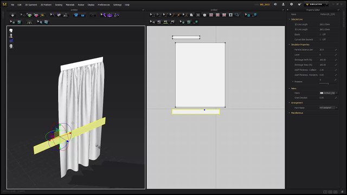347x195 pixels.
Task: Expand the Miscellaneous section
Action: click(x=289, y=113)
